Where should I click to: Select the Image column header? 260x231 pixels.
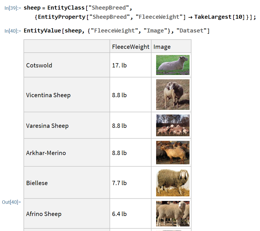(162, 47)
